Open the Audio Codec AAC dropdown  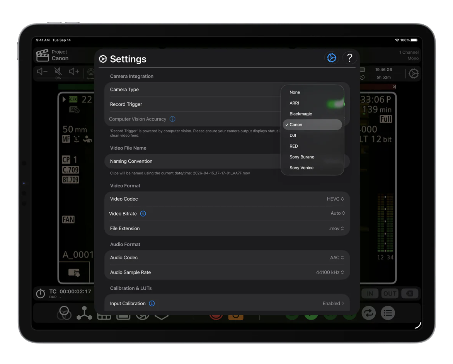point(337,258)
